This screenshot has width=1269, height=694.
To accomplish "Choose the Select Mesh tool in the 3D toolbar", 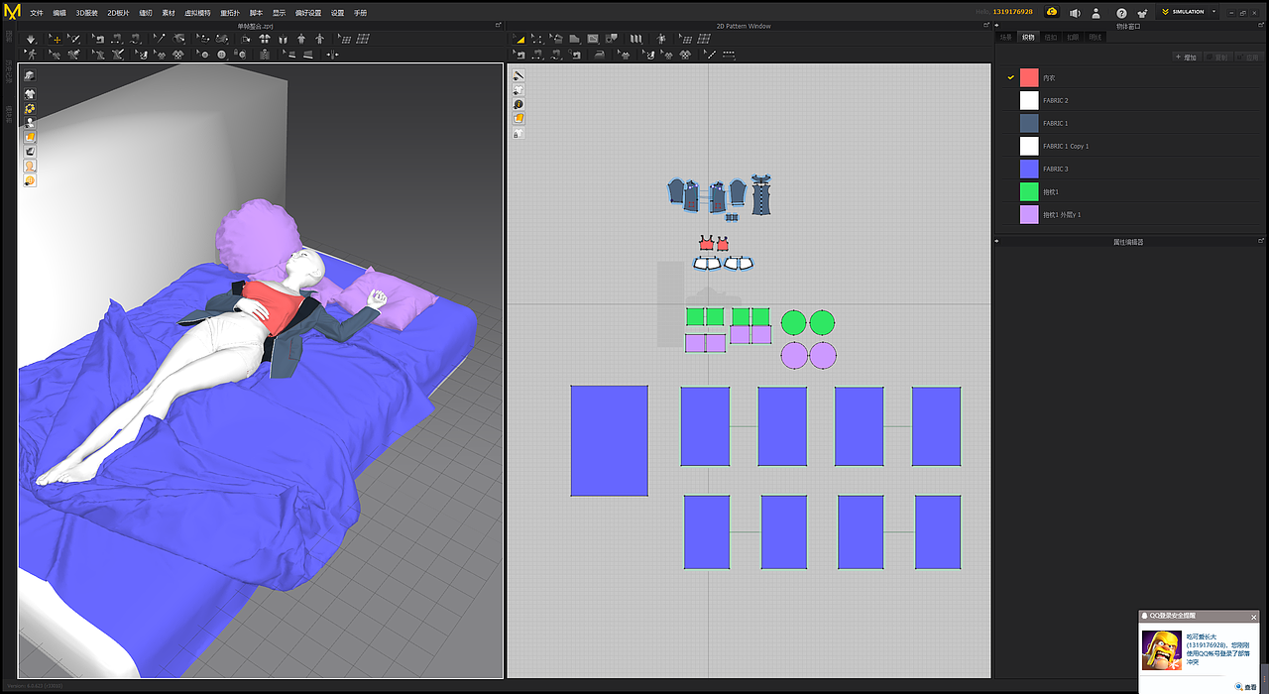I will tap(73, 39).
